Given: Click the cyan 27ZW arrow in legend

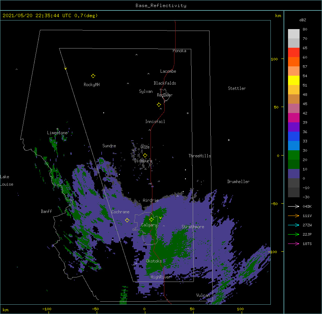Looking at the screenshot, I should point(294,225).
